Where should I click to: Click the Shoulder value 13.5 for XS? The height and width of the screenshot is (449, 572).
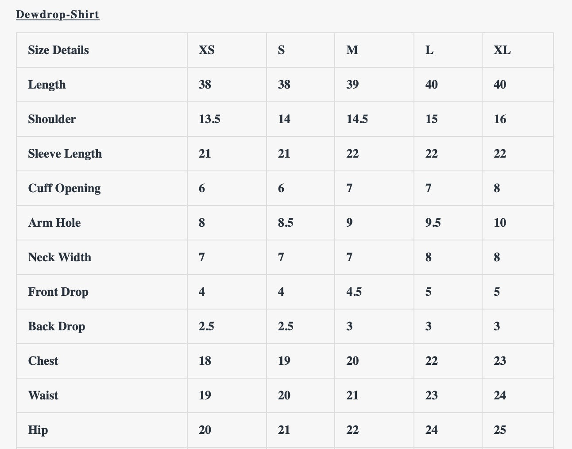click(x=209, y=119)
